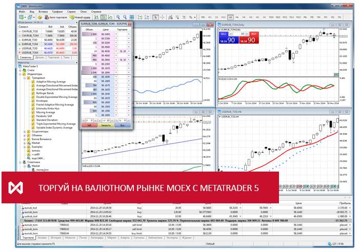Select the W1 timeframe button

pyautogui.click(x=210, y=17)
